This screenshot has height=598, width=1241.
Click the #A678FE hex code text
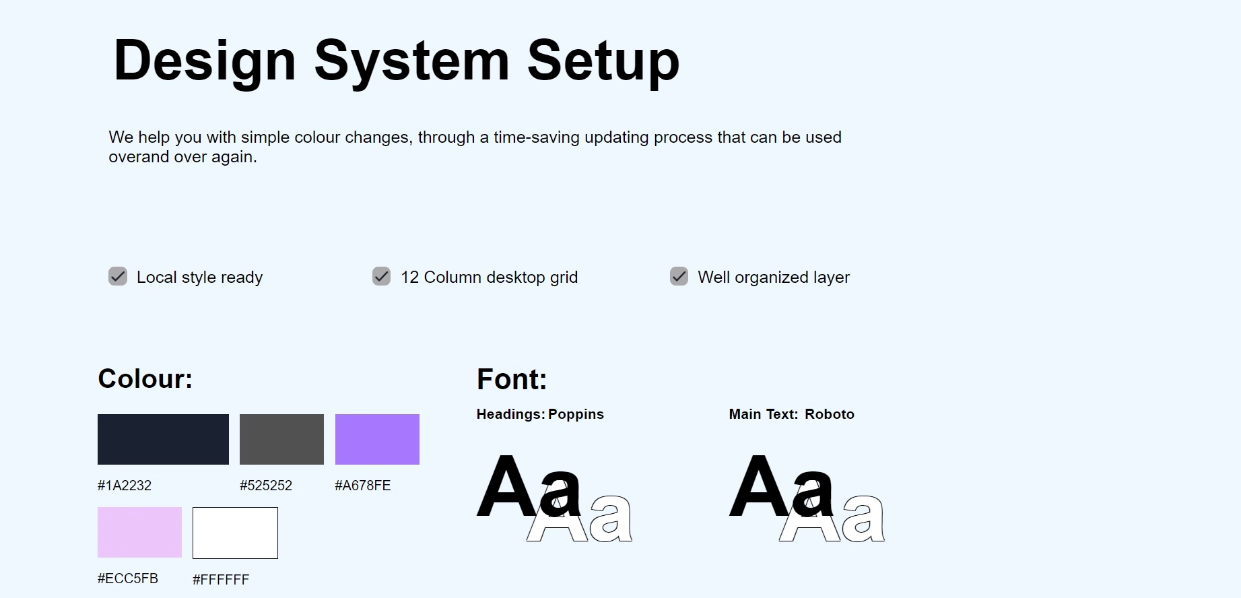[363, 486]
